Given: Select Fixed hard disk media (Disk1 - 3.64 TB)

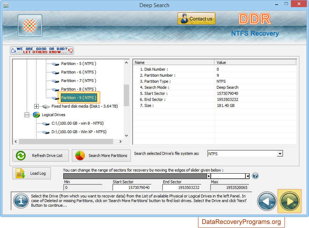Looking at the screenshot, I should pos(85,106).
